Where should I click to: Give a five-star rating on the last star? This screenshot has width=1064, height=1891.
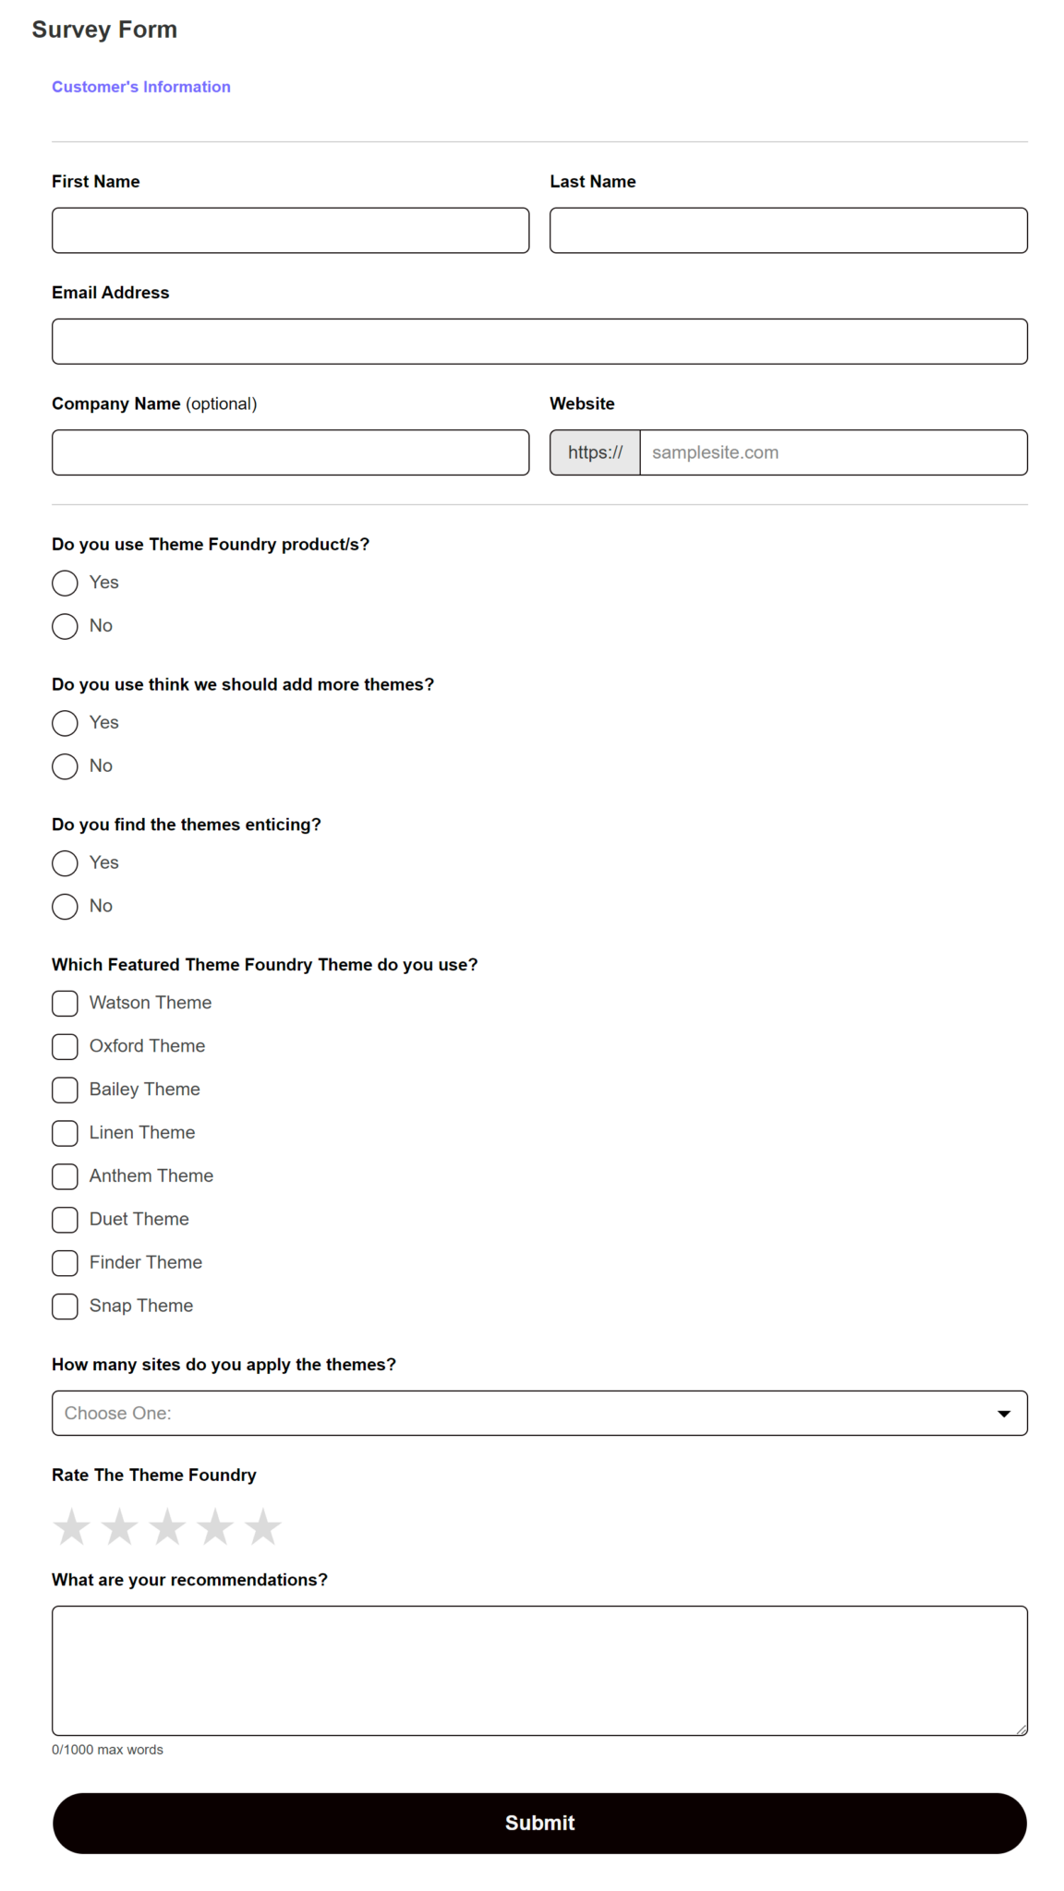click(263, 1526)
